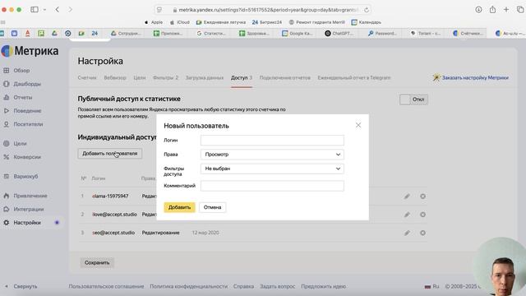This screenshot has height=296, width=526.
Task: Switch language with Ru selector
Action: (432, 286)
